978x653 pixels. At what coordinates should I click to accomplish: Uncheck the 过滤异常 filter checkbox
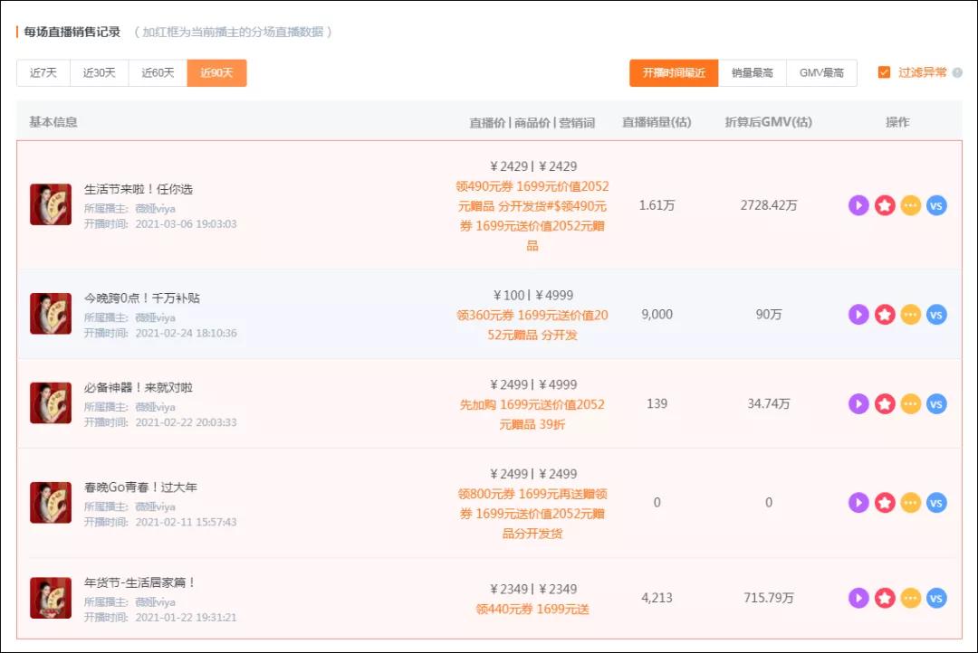click(x=885, y=72)
